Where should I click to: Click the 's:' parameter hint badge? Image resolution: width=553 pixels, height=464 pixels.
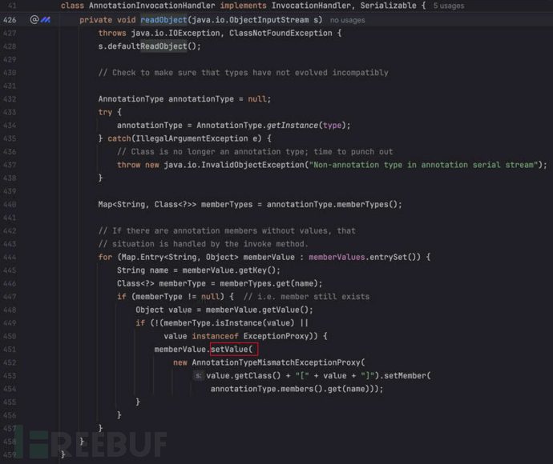point(199,376)
